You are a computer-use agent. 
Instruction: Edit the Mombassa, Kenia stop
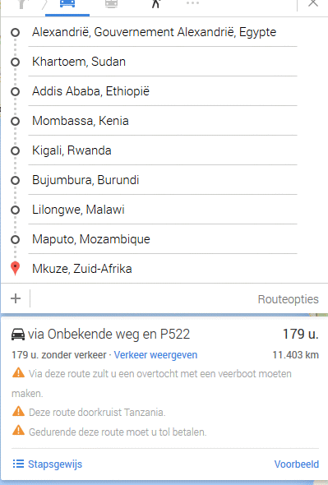pyautogui.click(x=163, y=121)
